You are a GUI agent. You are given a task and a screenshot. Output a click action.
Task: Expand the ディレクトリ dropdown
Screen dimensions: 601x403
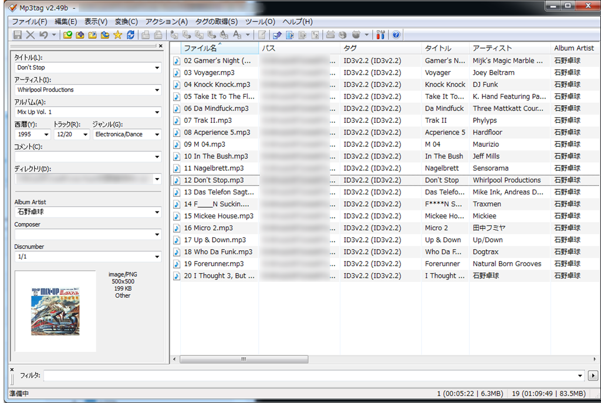[x=157, y=179]
